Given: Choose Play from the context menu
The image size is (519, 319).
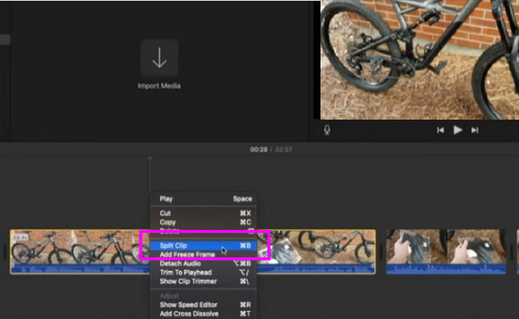Looking at the screenshot, I should [203, 199].
